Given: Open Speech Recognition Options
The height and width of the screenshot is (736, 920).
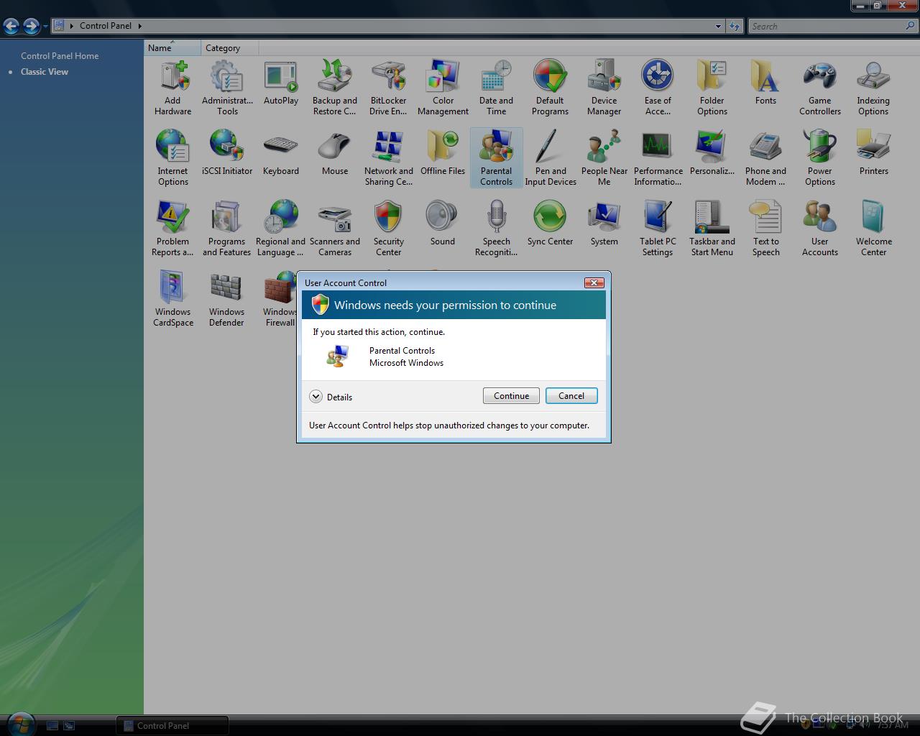Looking at the screenshot, I should (x=497, y=229).
